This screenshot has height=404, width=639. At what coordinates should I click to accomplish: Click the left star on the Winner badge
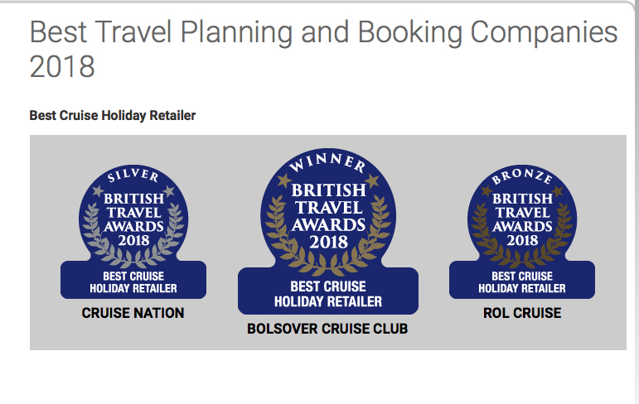(x=283, y=180)
